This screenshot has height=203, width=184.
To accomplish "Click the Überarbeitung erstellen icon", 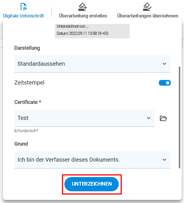I will [x=83, y=7].
